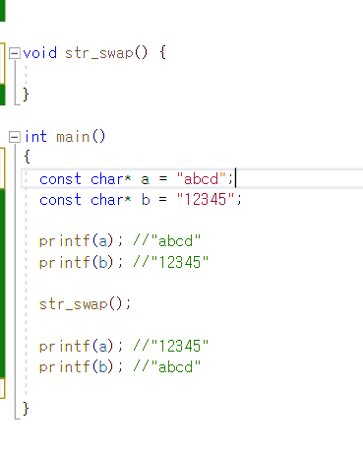The width and height of the screenshot is (363, 455).
Task: Click the "abcd" string literal assigned to a
Action: pos(202,179)
